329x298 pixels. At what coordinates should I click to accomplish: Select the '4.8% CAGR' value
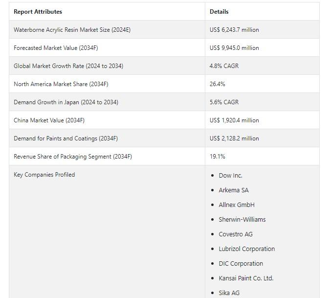(x=224, y=66)
